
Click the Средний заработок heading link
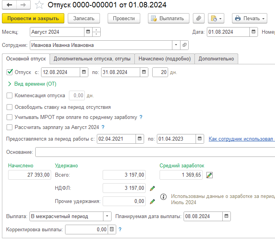point(182,165)
